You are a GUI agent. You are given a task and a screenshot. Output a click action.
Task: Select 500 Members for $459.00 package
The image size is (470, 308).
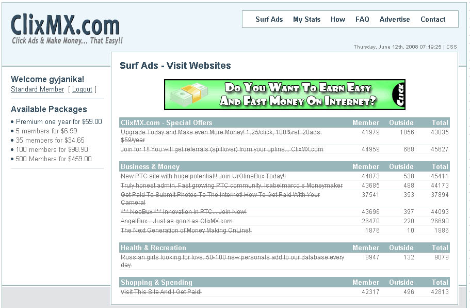coord(54,159)
